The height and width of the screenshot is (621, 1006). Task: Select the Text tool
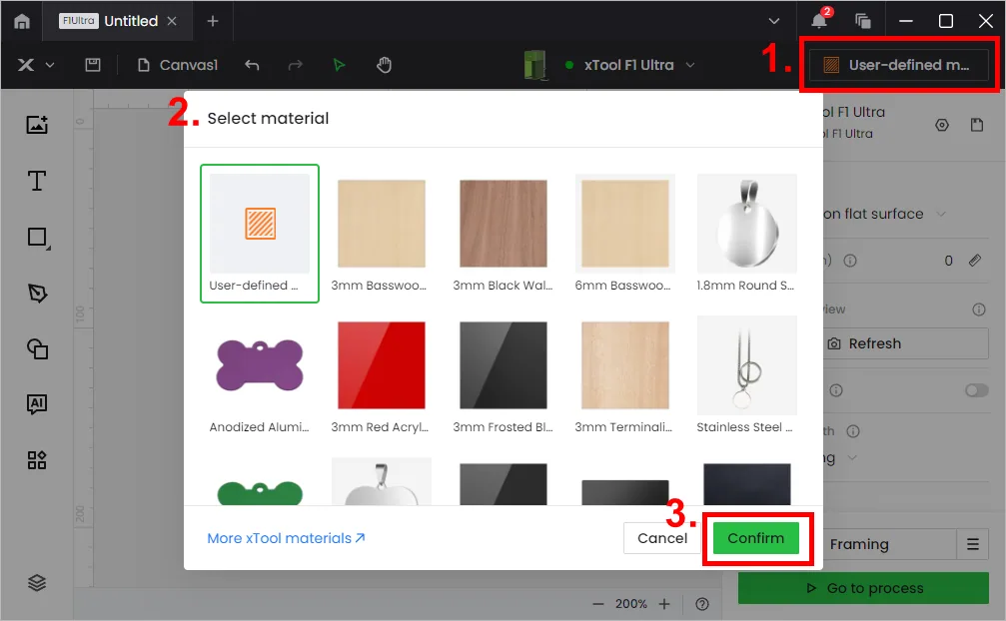point(37,181)
